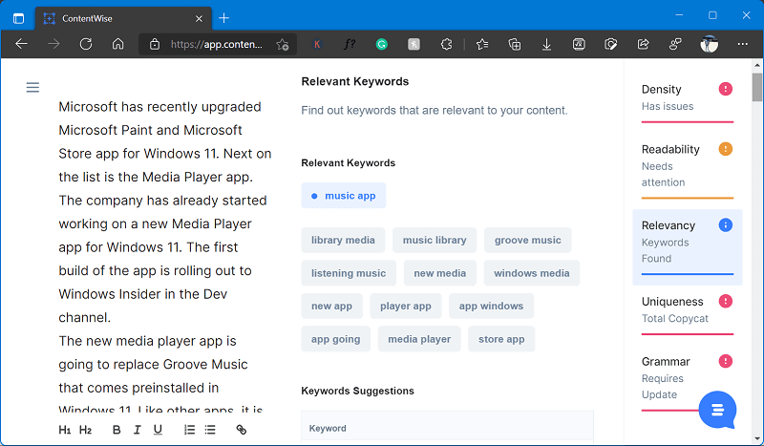The width and height of the screenshot is (764, 446).
Task: Open the browser Extensions puzzle icon
Action: point(446,44)
